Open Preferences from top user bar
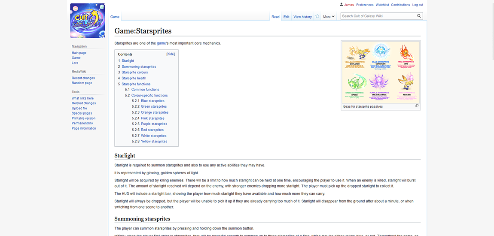 [365, 5]
